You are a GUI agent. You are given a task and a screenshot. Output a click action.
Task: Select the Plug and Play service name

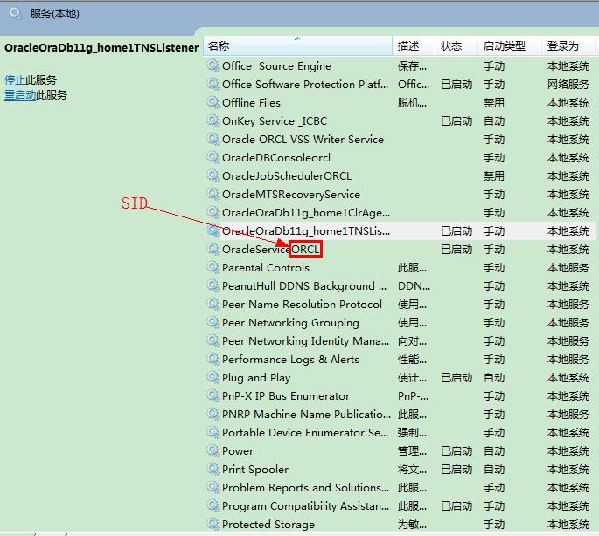[x=256, y=378]
